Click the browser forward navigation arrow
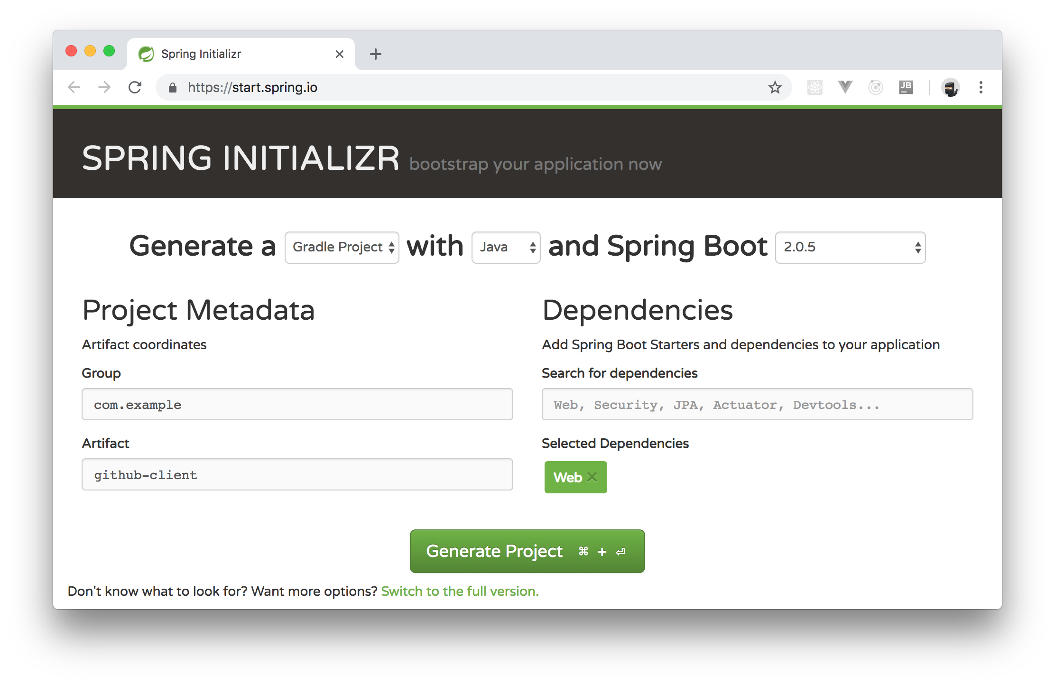This screenshot has width=1055, height=685. tap(104, 86)
